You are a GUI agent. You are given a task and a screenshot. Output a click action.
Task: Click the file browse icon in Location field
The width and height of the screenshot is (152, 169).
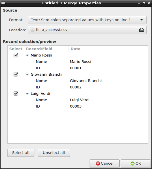tap(142, 30)
